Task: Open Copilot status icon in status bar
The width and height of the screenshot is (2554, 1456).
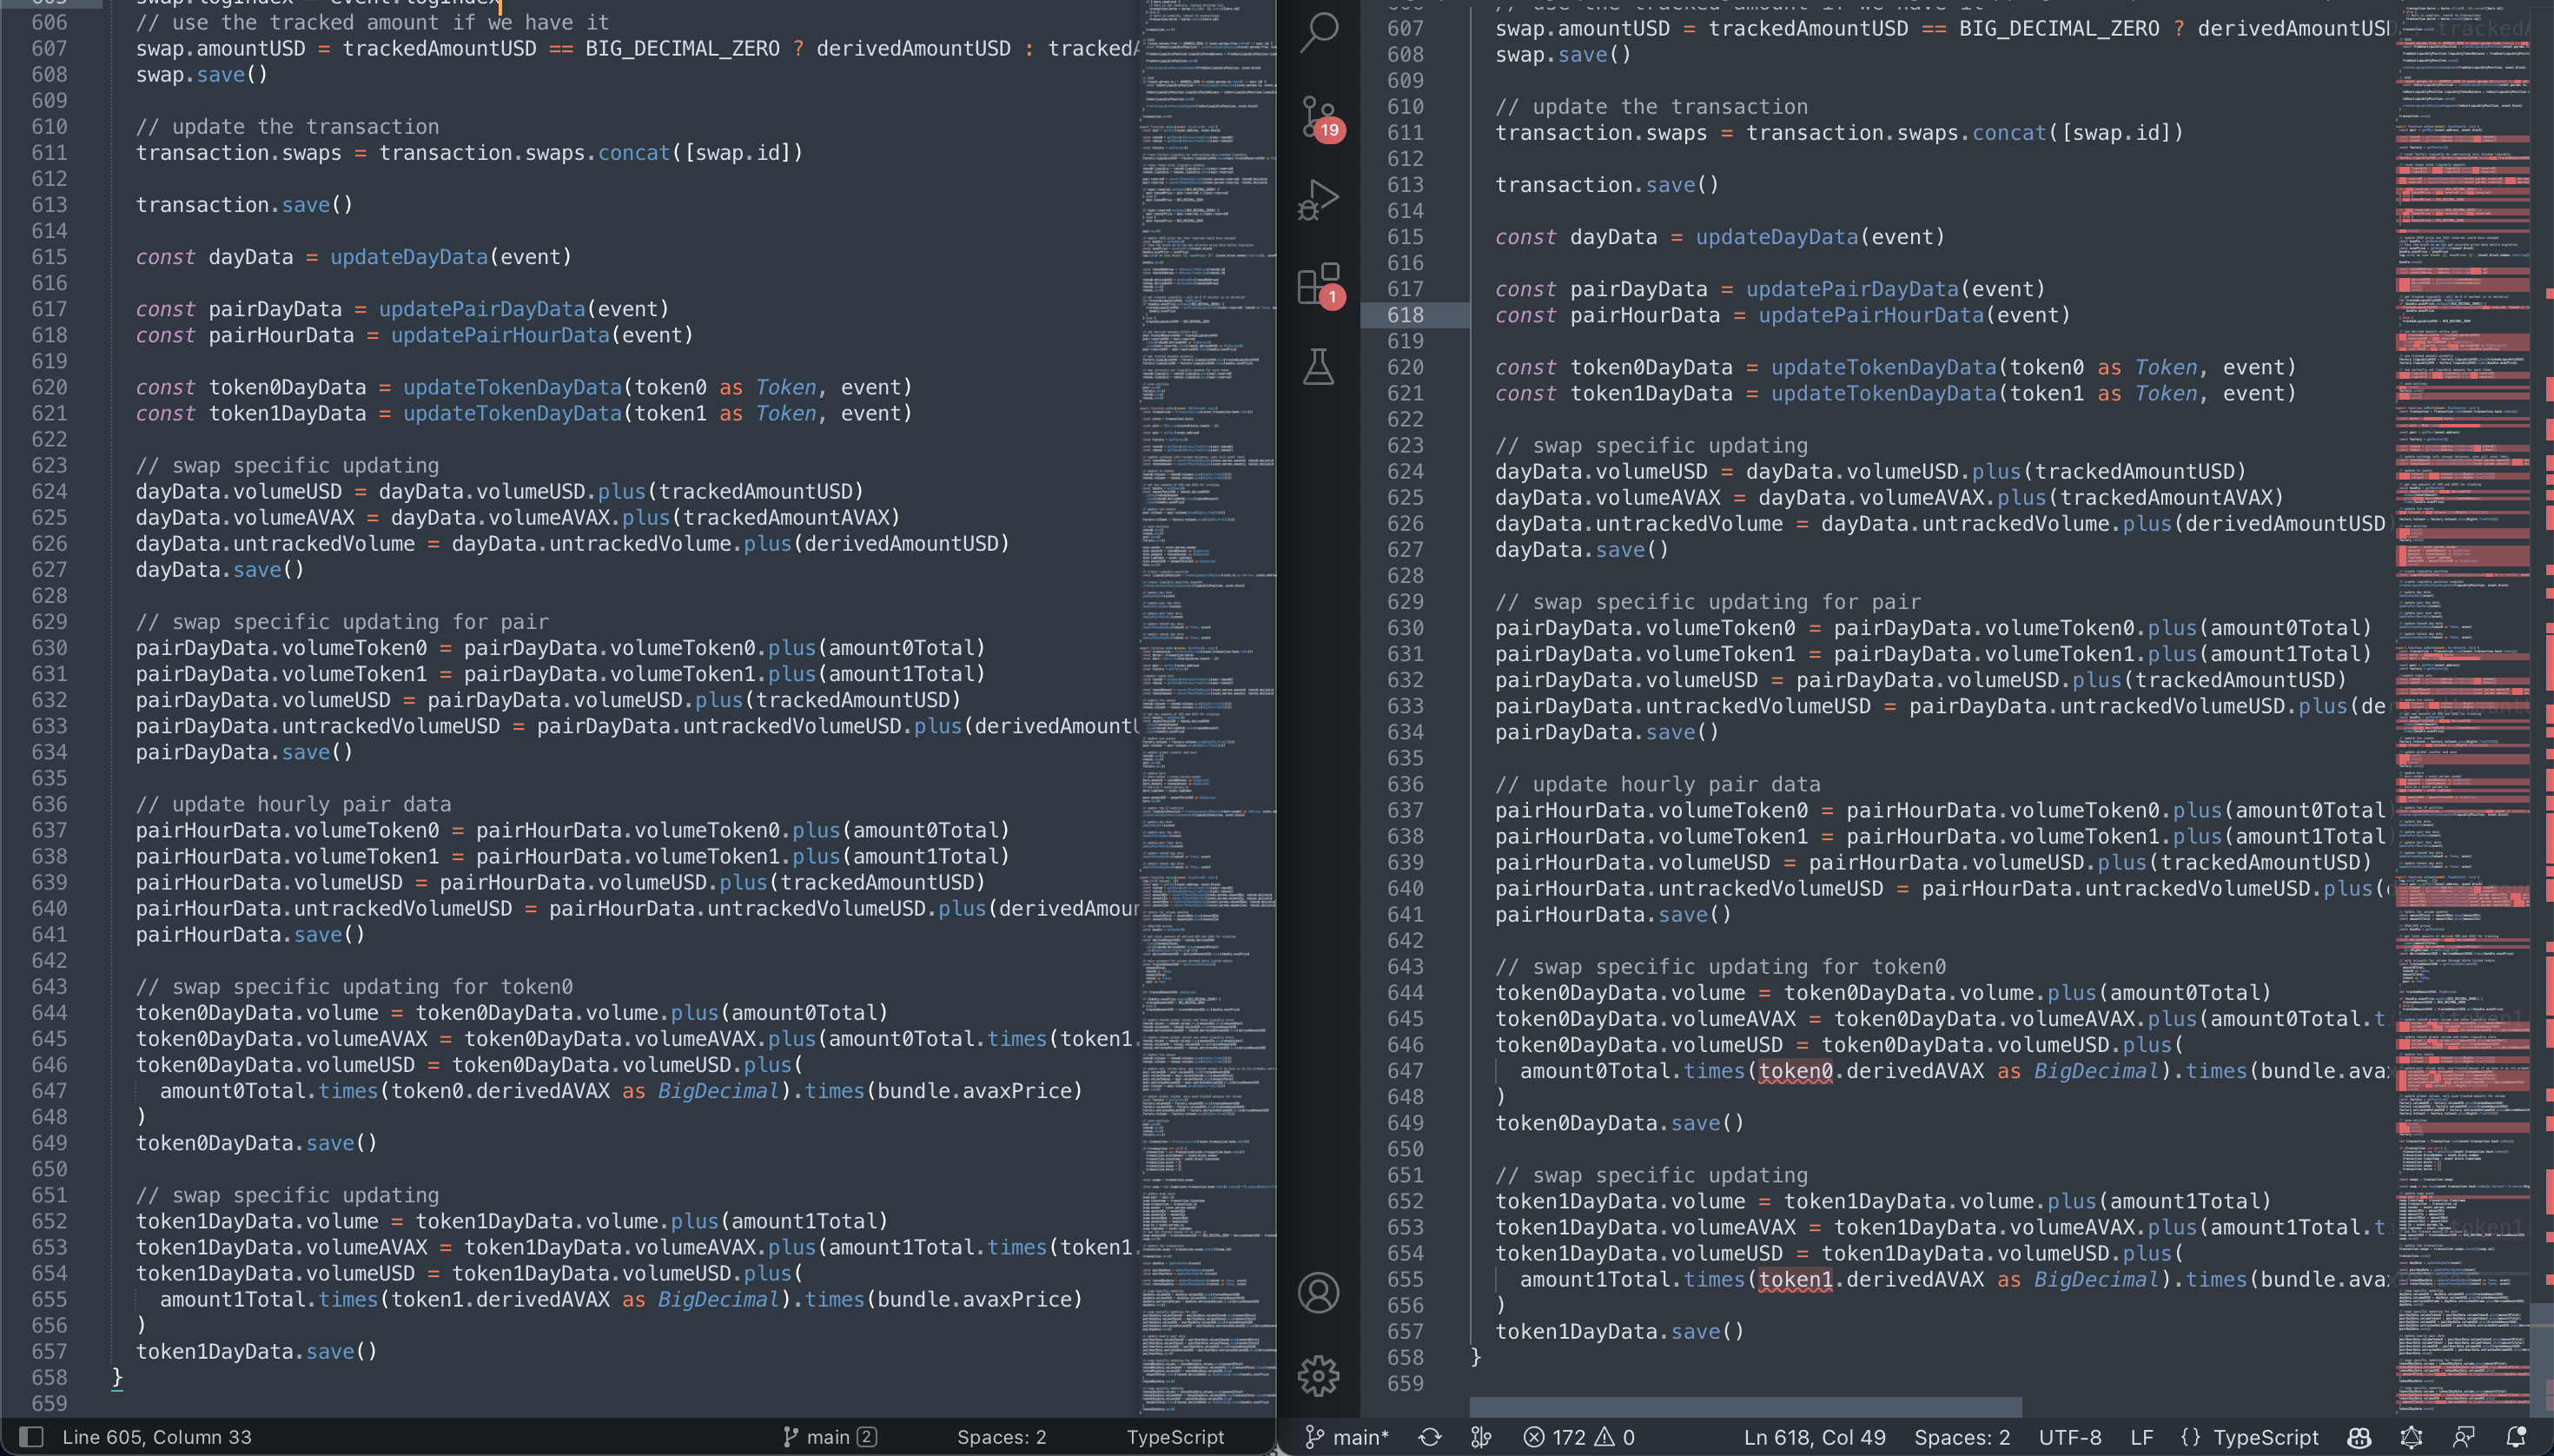Action: pos(2360,1437)
